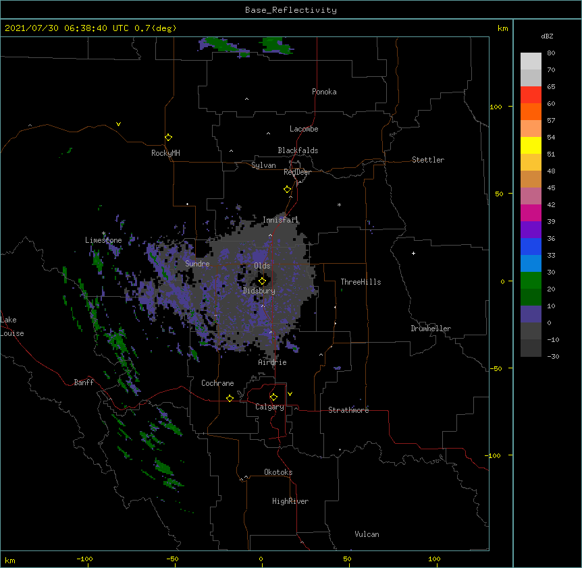Click the white asterisk marker near Limestone

(103, 233)
